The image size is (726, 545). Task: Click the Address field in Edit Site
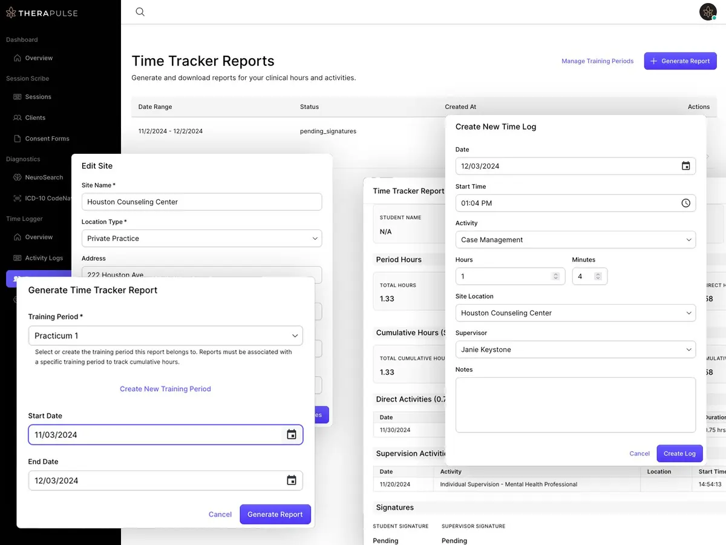click(201, 274)
